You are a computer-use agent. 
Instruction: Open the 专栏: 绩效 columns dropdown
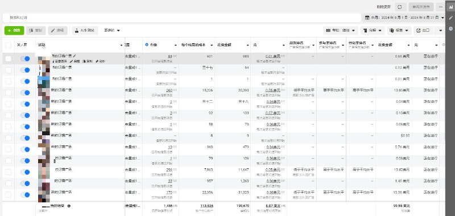coord(341,31)
